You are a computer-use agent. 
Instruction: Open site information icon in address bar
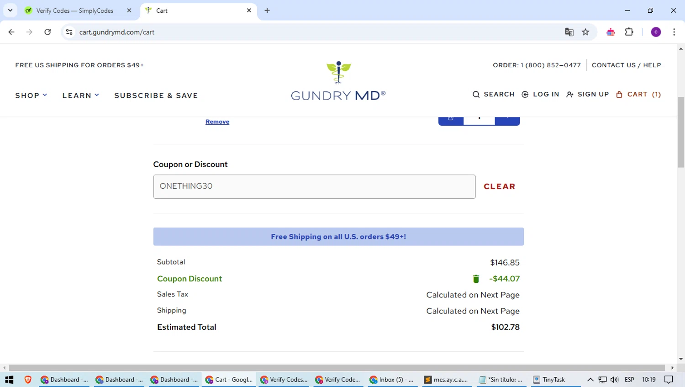69,32
